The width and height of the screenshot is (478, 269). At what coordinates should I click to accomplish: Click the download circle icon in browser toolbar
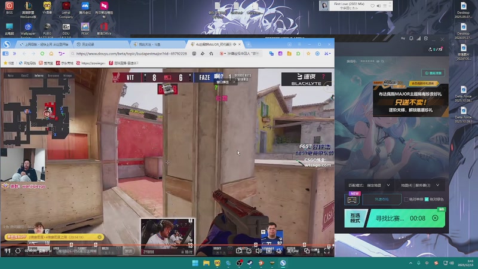[317, 54]
